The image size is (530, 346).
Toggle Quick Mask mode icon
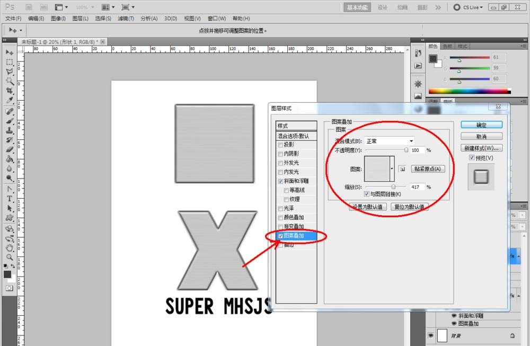coord(10,288)
